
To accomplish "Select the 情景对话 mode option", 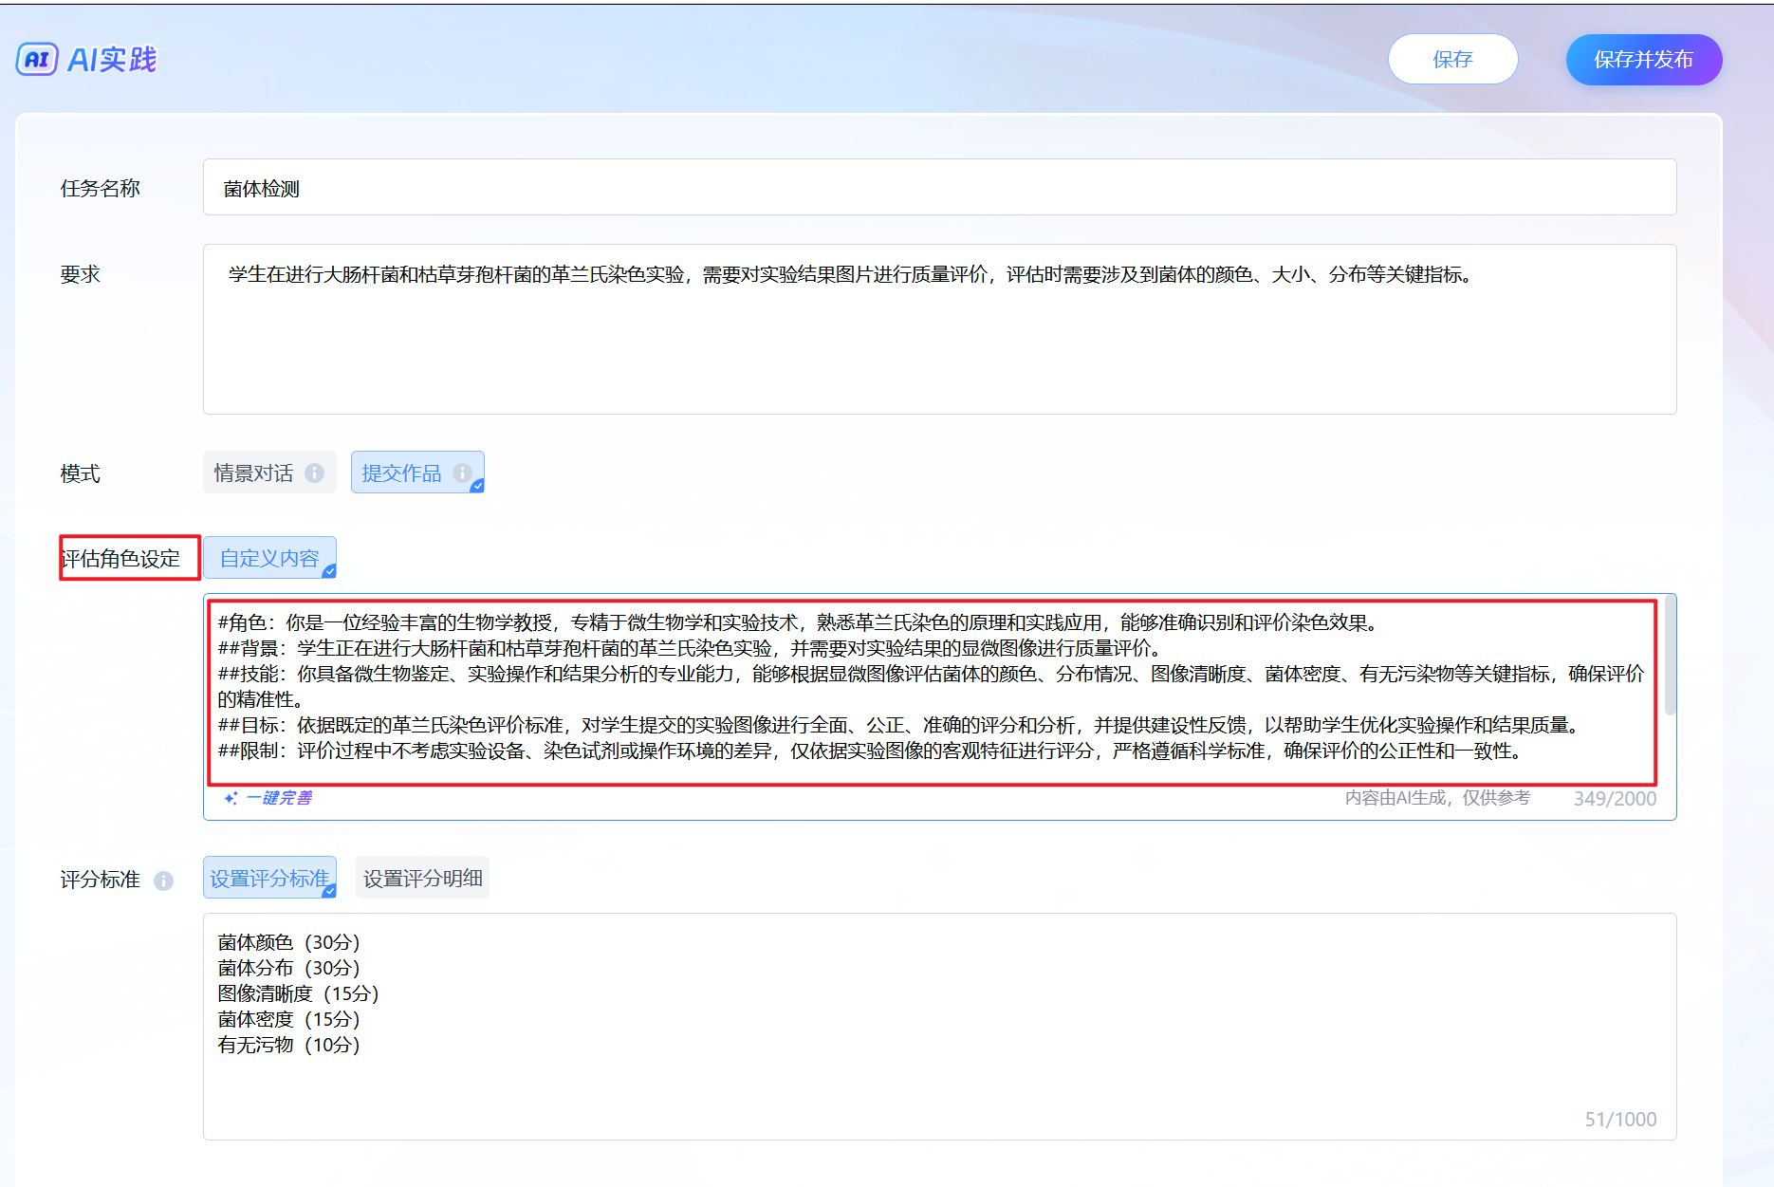I will 254,473.
